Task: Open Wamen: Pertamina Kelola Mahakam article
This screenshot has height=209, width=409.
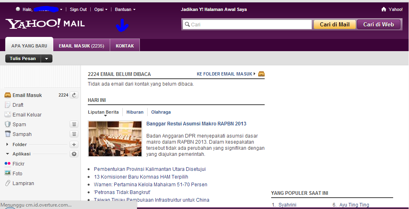Action: tap(150, 185)
